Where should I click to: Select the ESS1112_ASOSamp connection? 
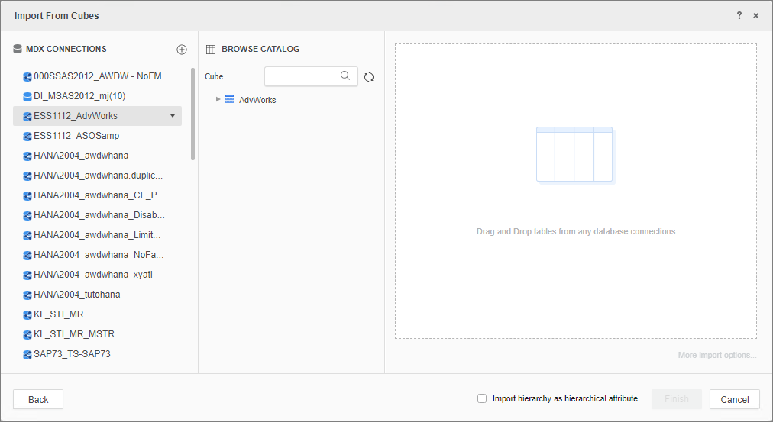click(76, 136)
